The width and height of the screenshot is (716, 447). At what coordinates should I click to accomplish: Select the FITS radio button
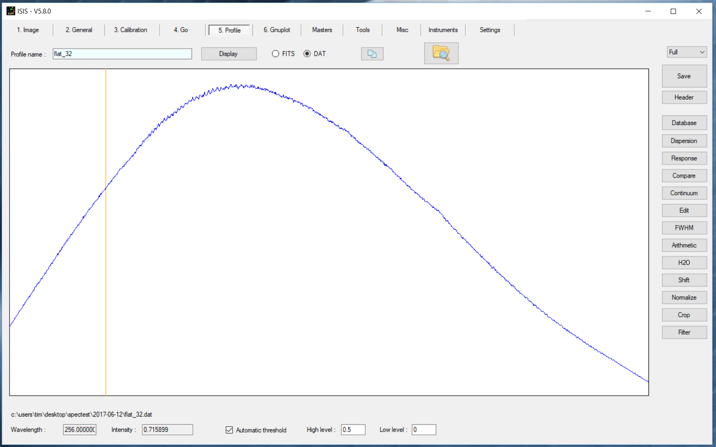tap(276, 54)
